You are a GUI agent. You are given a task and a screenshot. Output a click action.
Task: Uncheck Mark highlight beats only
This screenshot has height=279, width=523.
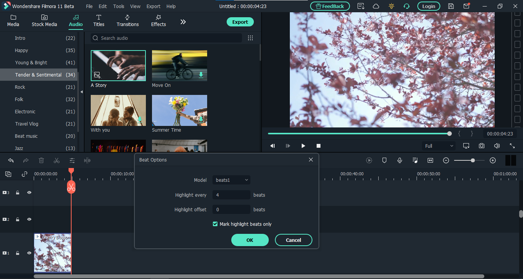click(x=215, y=224)
